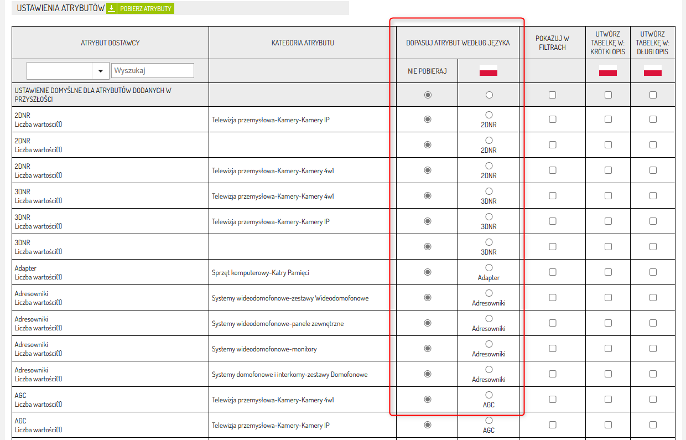Check Pokazuj w filtrach for 2DNR Kamery IP
686x440 pixels.
point(552,120)
